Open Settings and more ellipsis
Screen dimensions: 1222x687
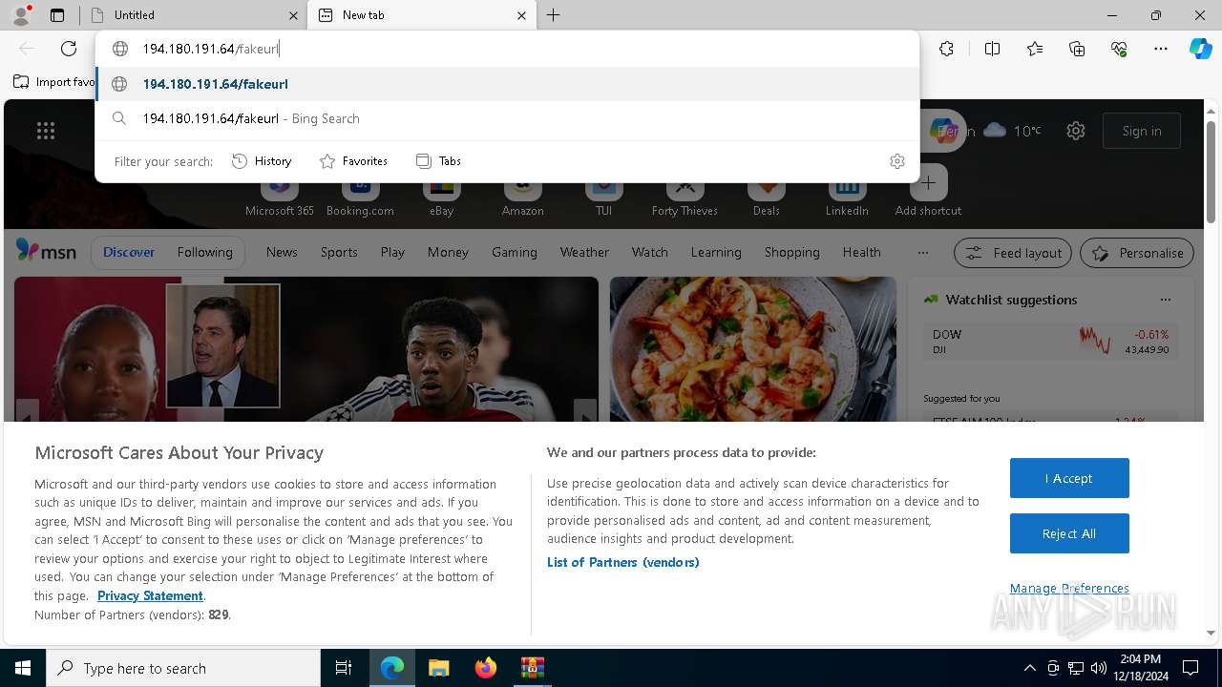click(1161, 49)
